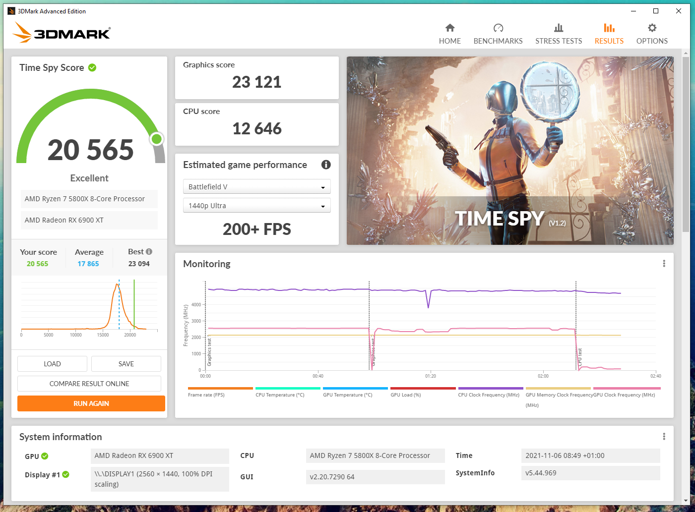695x512 pixels.
Task: Click the 3DMark app icon in the title bar
Action: [11, 11]
